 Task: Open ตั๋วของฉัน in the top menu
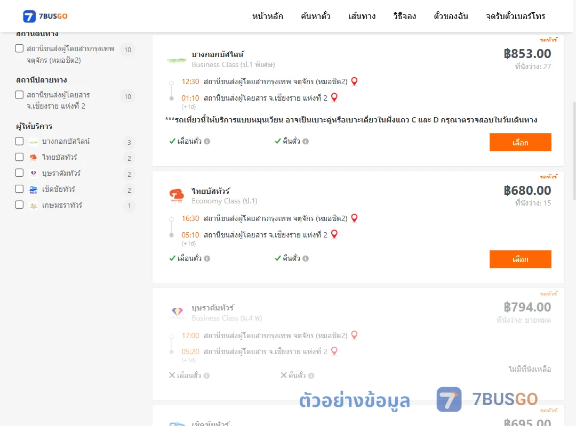click(x=451, y=16)
